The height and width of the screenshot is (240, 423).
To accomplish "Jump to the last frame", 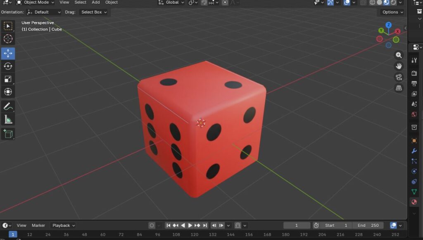I will point(205,226).
